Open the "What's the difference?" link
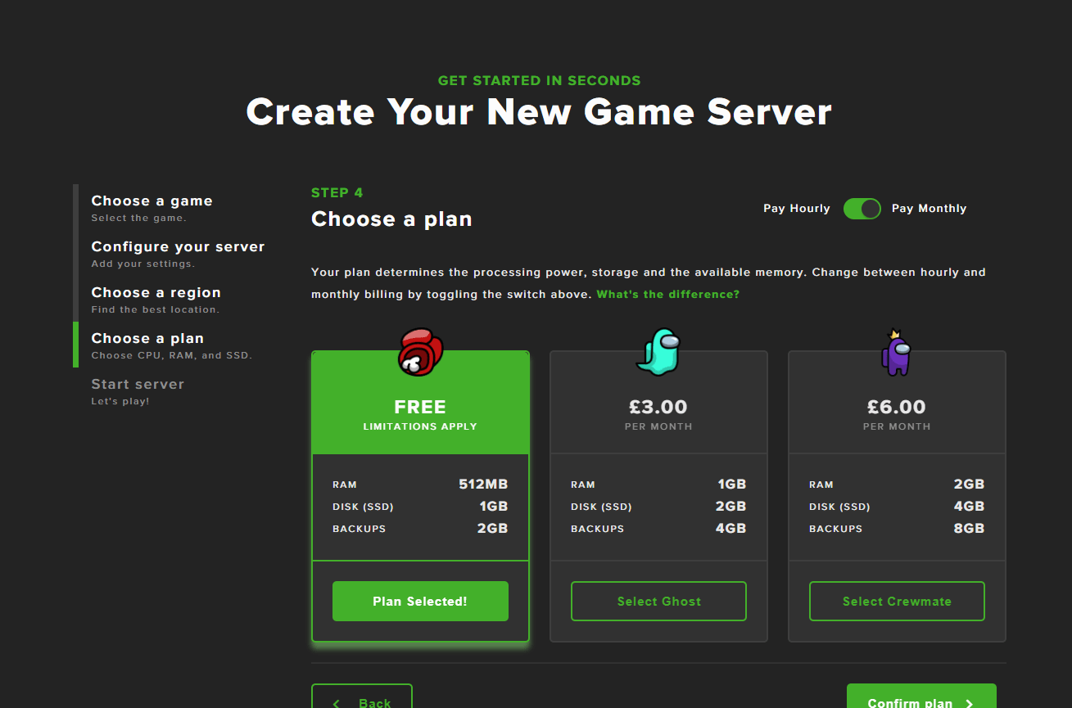 point(670,294)
